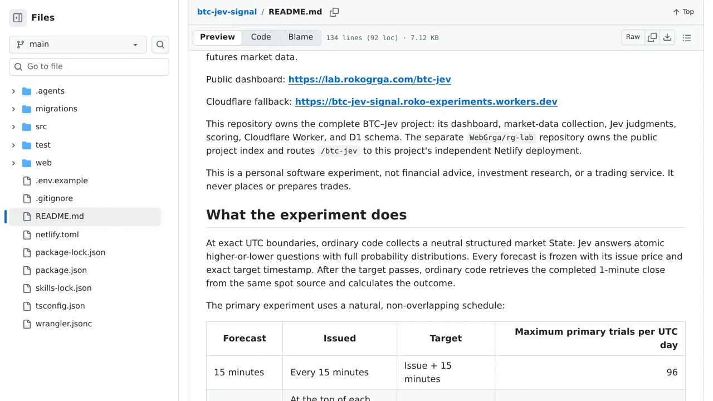Click the '15 minutes' forecast cell
The height and width of the screenshot is (401, 713).
[x=245, y=373]
